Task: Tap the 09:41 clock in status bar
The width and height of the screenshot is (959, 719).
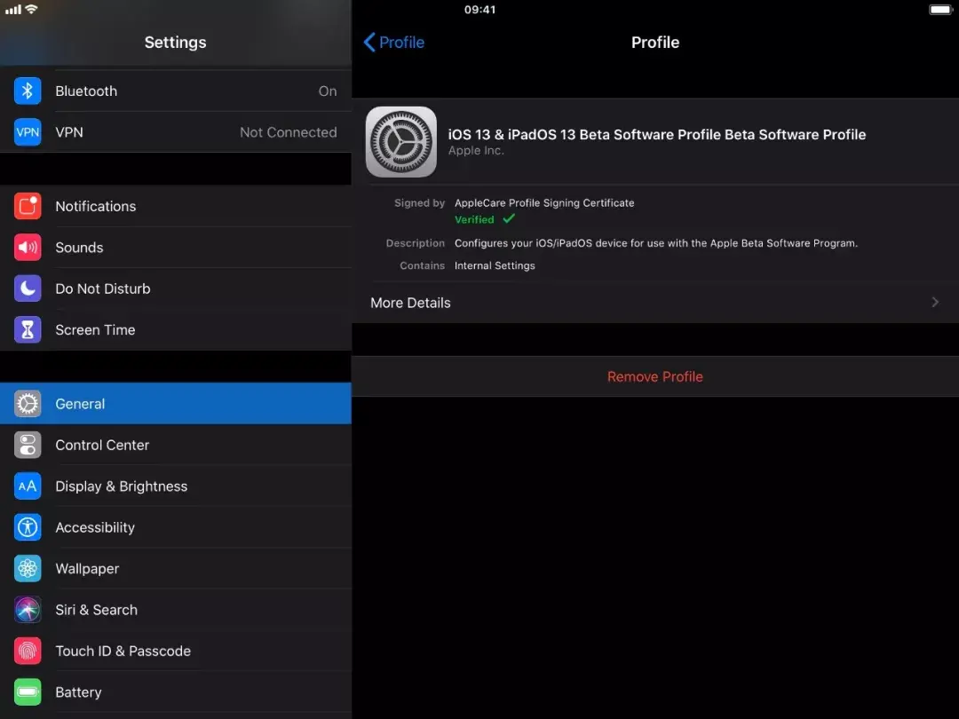Action: 480,9
